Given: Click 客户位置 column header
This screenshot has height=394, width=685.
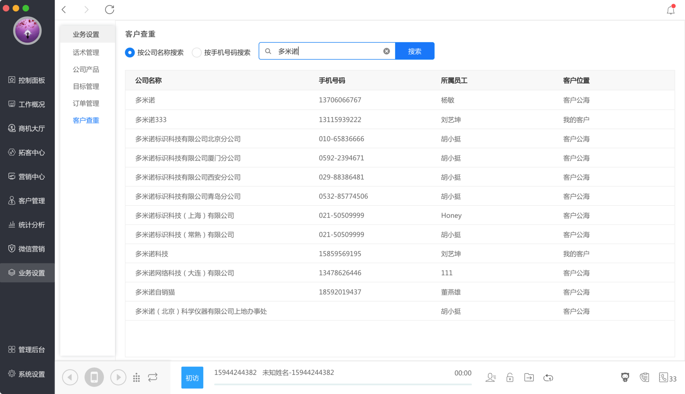Looking at the screenshot, I should tap(577, 81).
